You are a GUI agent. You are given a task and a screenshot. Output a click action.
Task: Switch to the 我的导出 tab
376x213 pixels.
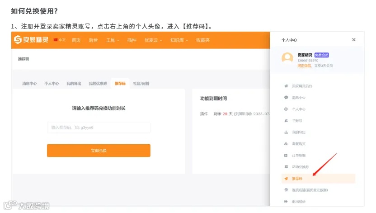click(x=74, y=84)
